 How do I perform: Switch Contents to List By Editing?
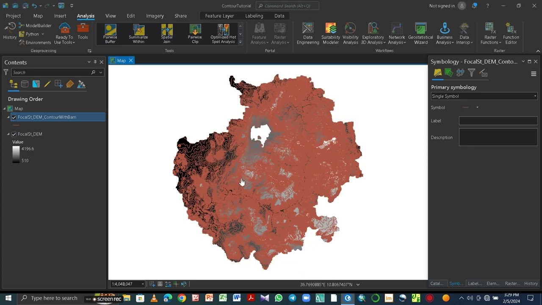(x=47, y=84)
